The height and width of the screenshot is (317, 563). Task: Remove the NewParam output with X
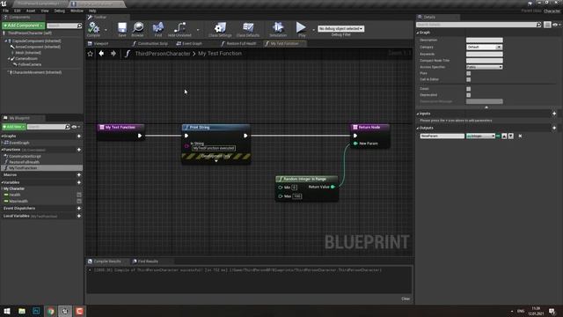tap(520, 136)
